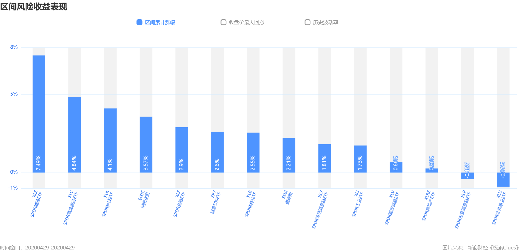This screenshot has width=521, height=252.
Task: Click the 区间累计涨幅 legend label
Action: (x=160, y=22)
